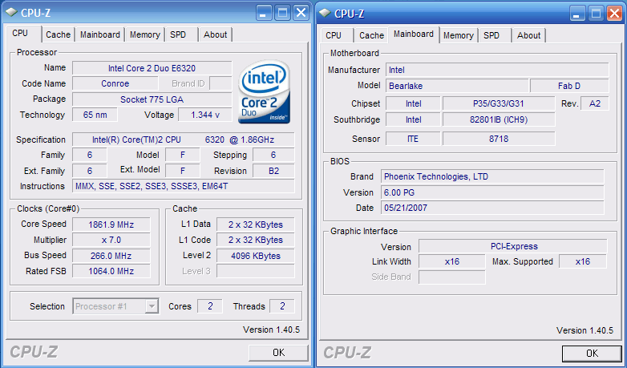Click the Southbridge value '82801IB (ICH9)'
Image resolution: width=627 pixels, height=368 pixels.
pyautogui.click(x=499, y=119)
